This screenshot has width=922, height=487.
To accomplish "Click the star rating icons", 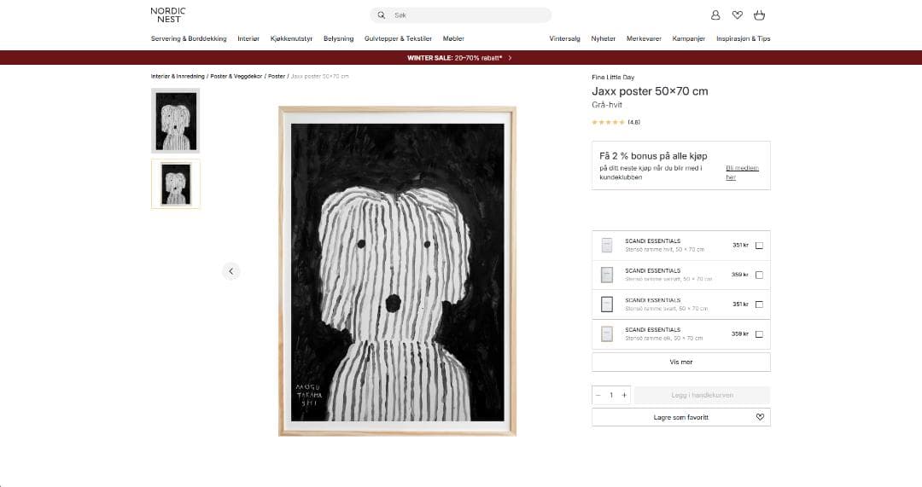I will (x=608, y=122).
